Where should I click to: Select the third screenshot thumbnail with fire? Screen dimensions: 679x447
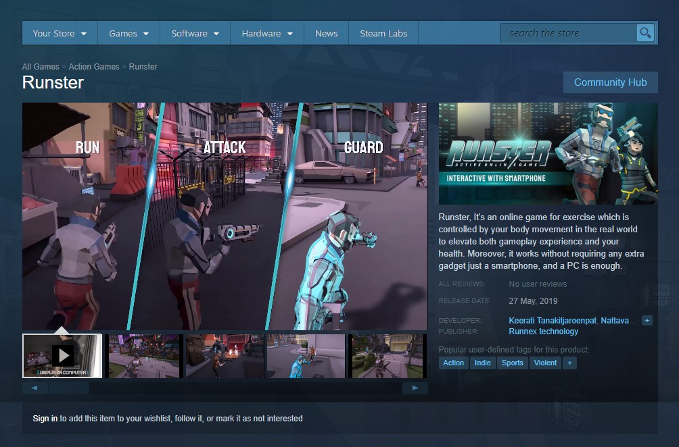(x=225, y=356)
